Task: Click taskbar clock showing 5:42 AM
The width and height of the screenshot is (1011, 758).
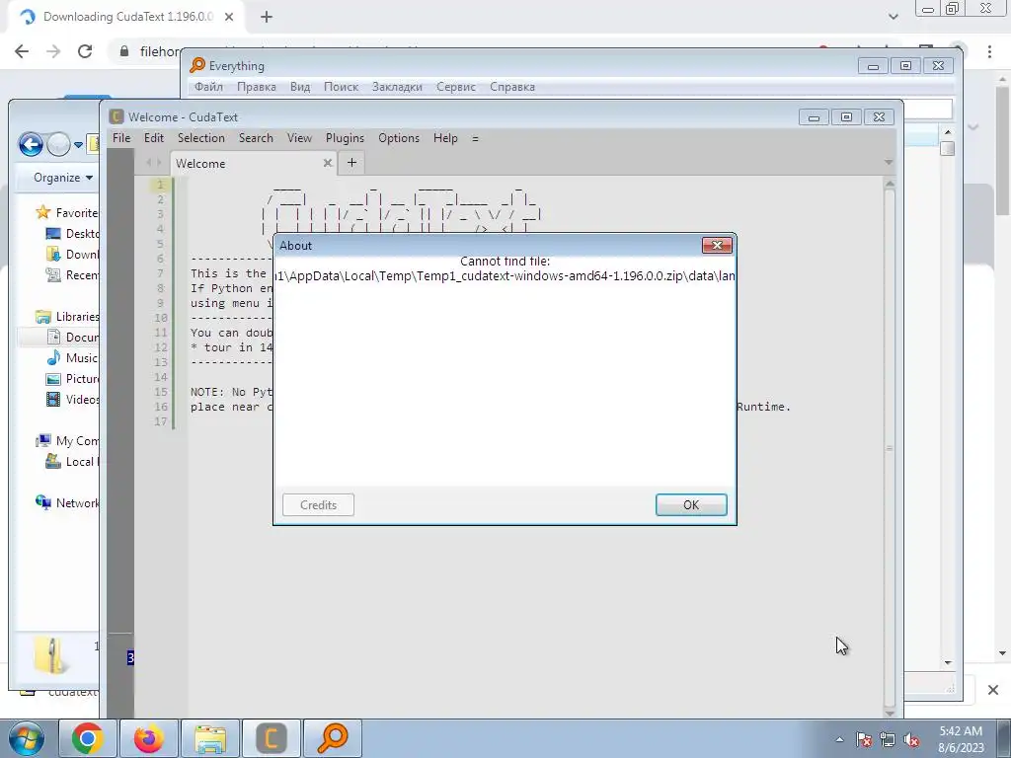Action: coord(961,739)
